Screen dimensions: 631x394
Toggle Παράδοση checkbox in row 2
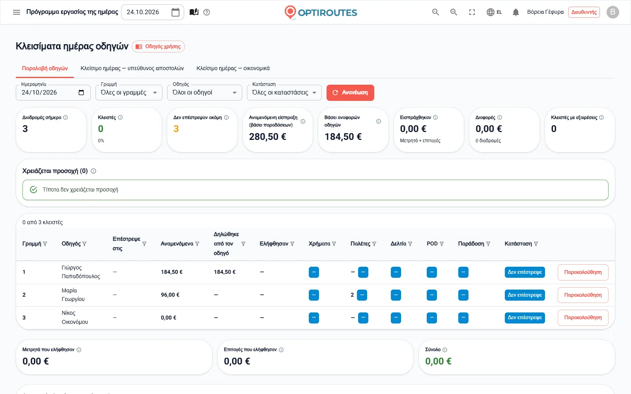click(x=463, y=295)
